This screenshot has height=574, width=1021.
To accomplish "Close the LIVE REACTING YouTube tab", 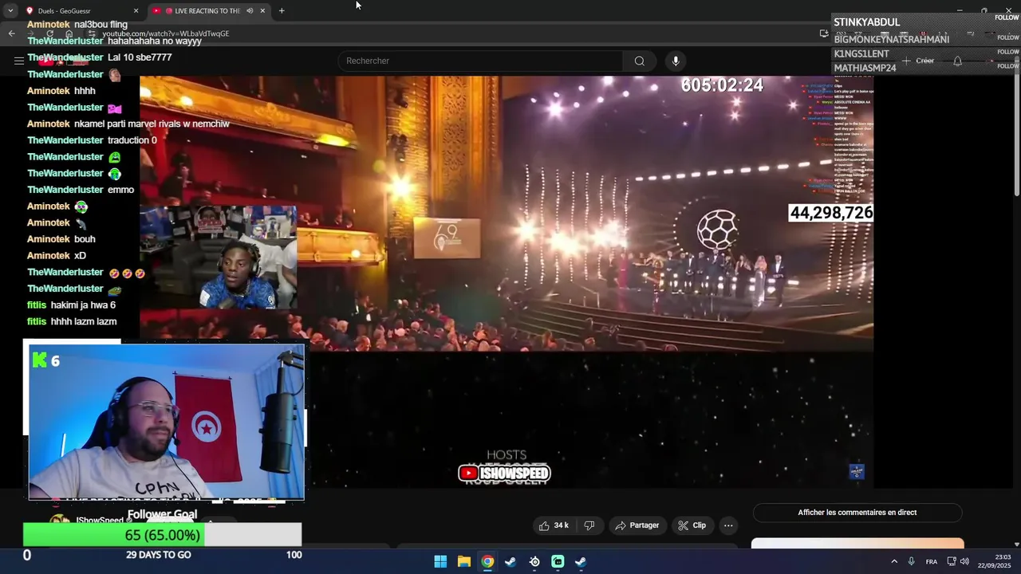I will point(262,11).
